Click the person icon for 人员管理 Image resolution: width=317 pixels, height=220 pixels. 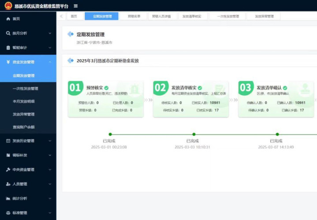(8, 184)
